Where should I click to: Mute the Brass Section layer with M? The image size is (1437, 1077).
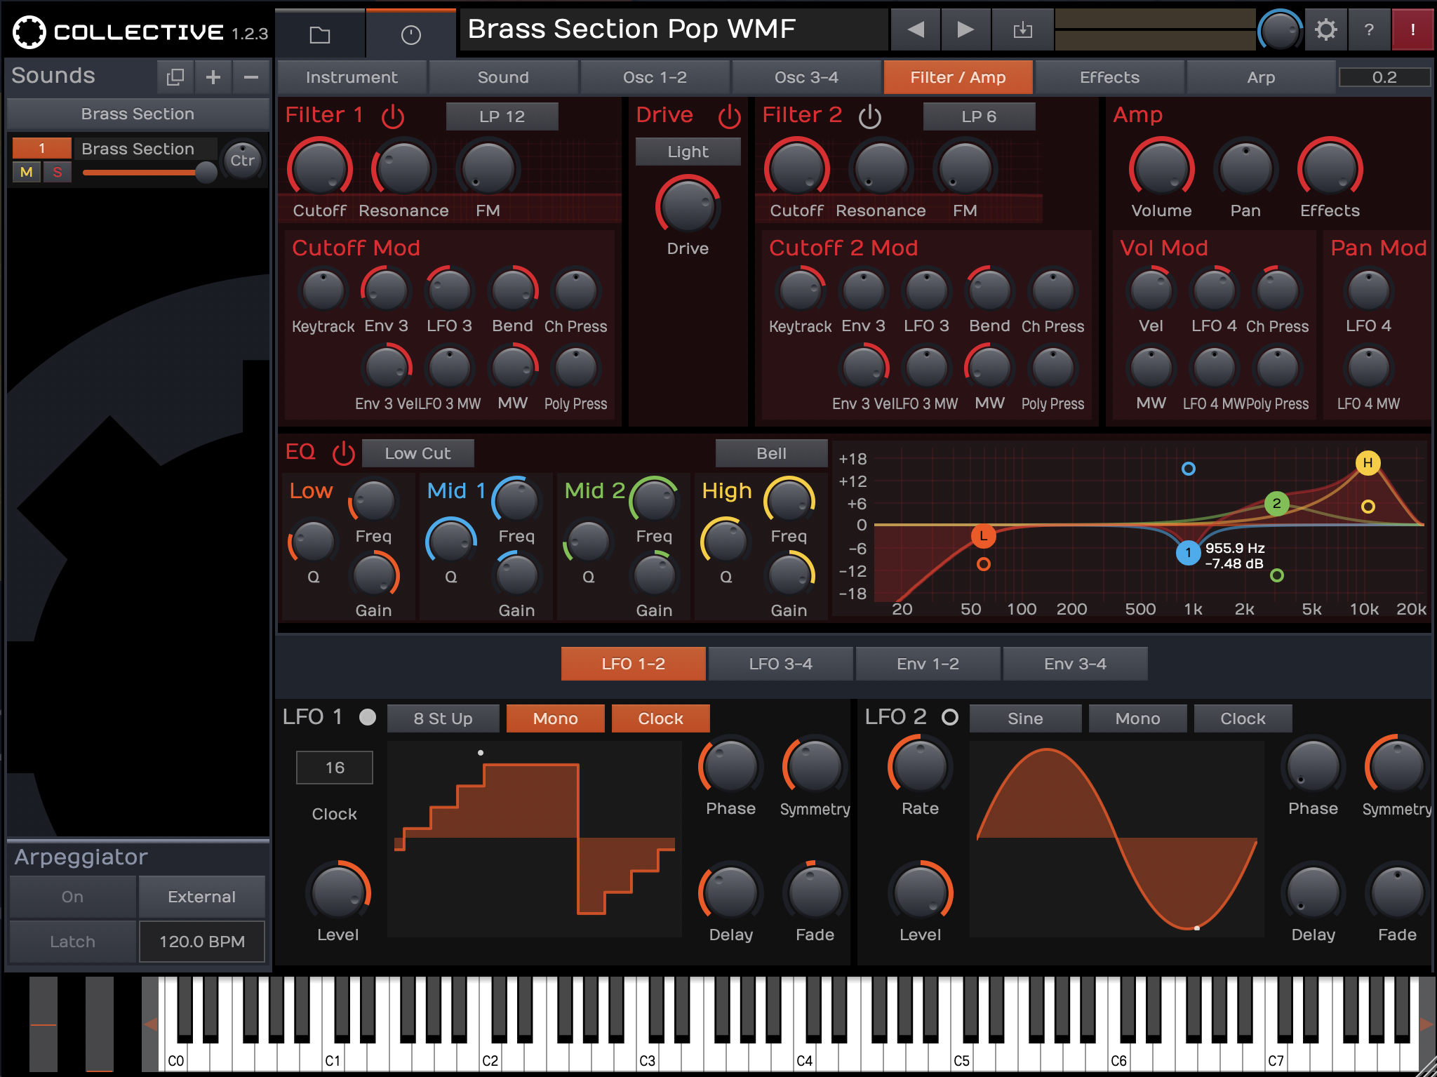(26, 172)
